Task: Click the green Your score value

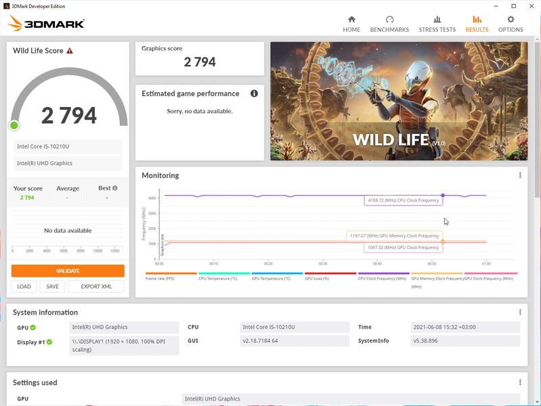Action: coord(27,198)
